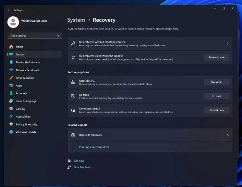The width and height of the screenshot is (242, 187).
Task: Click the Accounts person icon
Action: (x=11, y=93)
